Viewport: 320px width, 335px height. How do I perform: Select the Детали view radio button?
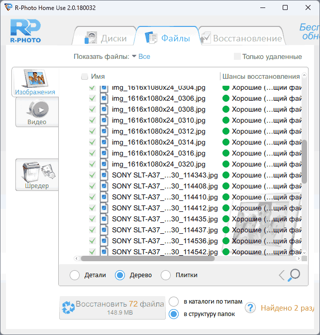[75, 275]
